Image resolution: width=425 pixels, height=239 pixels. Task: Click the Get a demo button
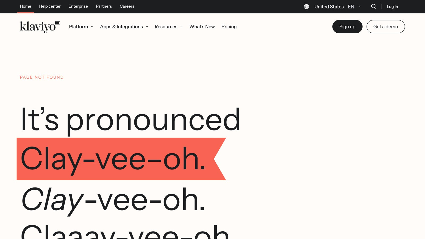386,27
